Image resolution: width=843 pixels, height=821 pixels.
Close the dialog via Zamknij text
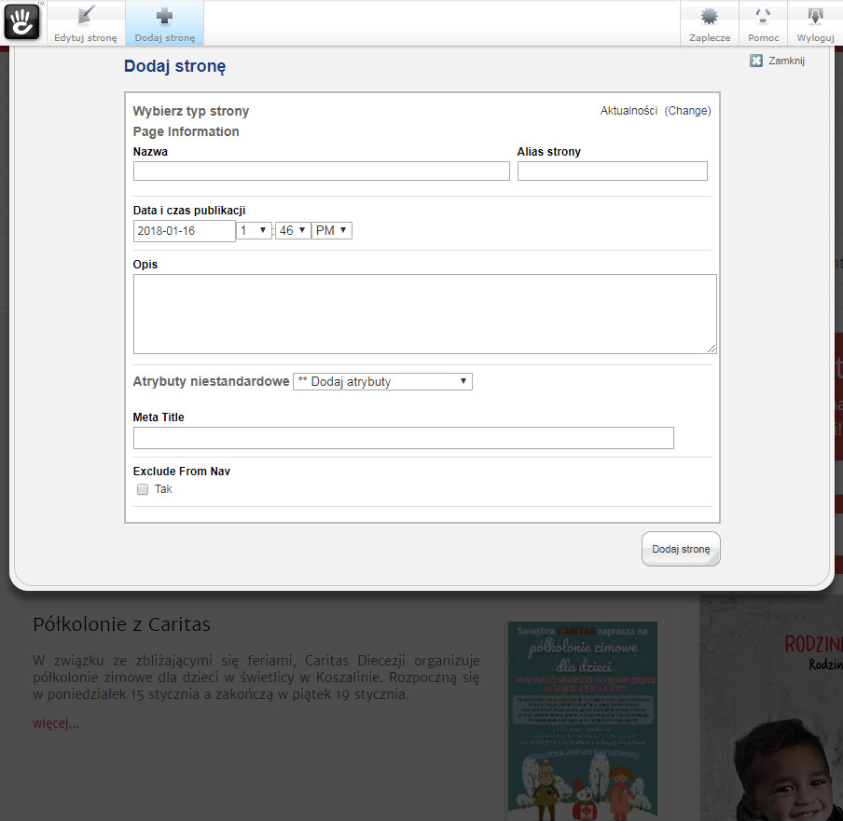tap(786, 61)
